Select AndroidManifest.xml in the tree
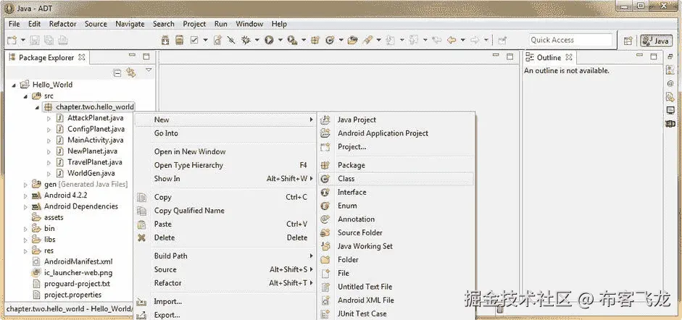The width and height of the screenshot is (682, 320). click(x=78, y=261)
